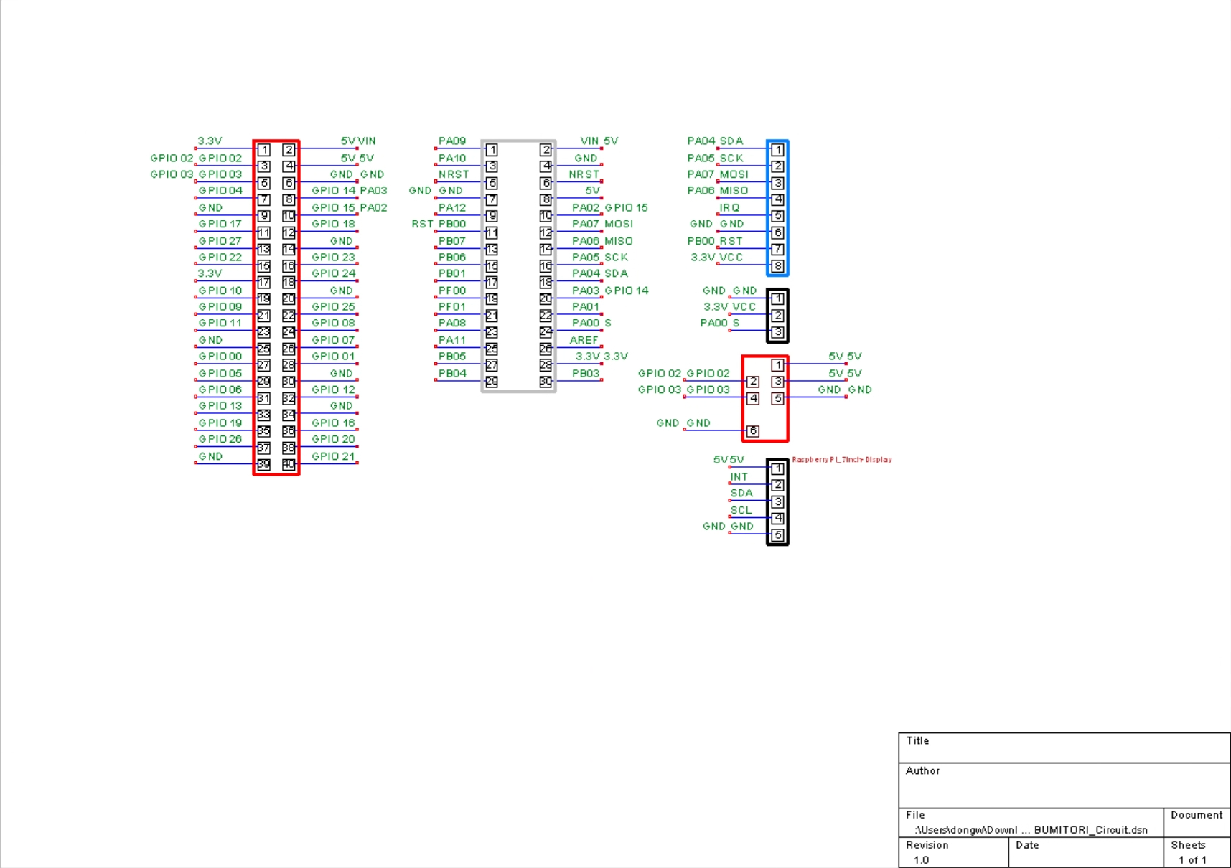This screenshot has height=868, width=1231.
Task: Select the INT net label
Action: [x=739, y=476]
